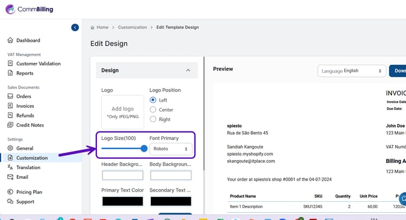
Task: Choose the Right logo position radio button
Action: (x=153, y=119)
